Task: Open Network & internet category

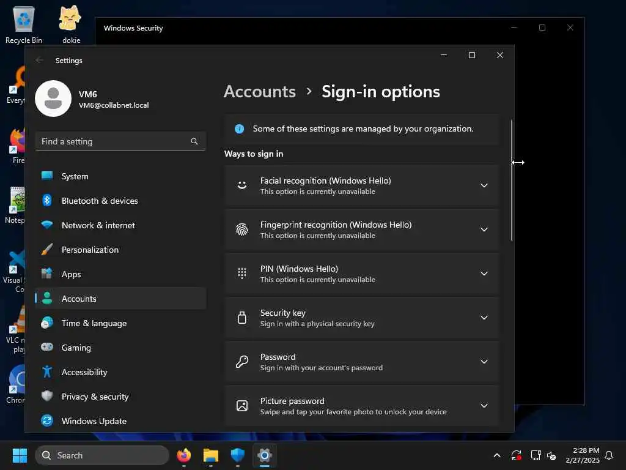Action: point(120,225)
